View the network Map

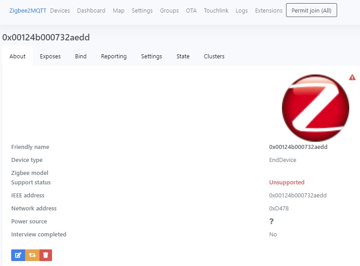coord(118,10)
